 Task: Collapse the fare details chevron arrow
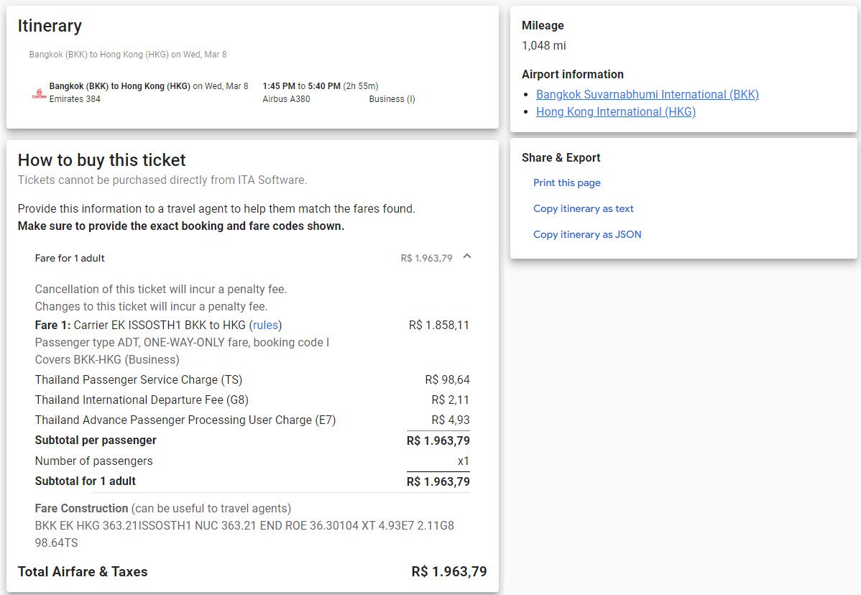coord(467,257)
